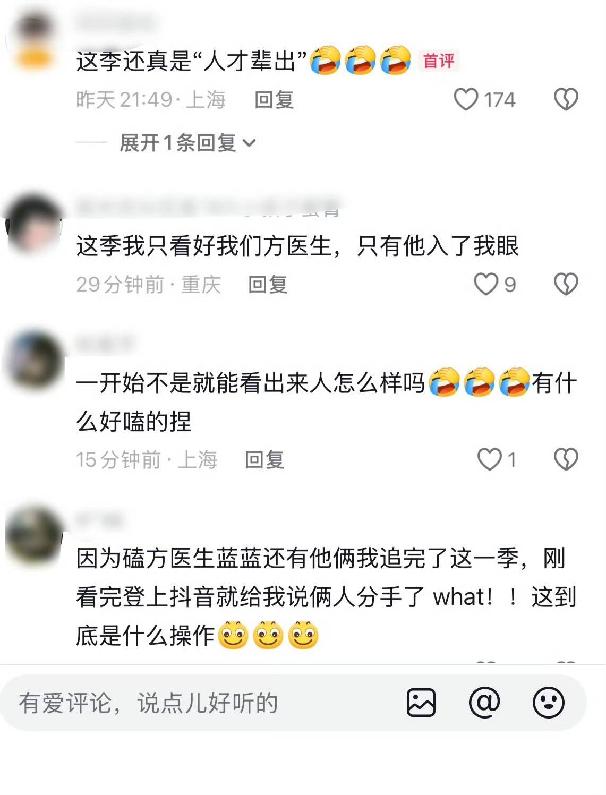Open the emoji picker smiley icon
The image size is (606, 795).
tap(549, 703)
